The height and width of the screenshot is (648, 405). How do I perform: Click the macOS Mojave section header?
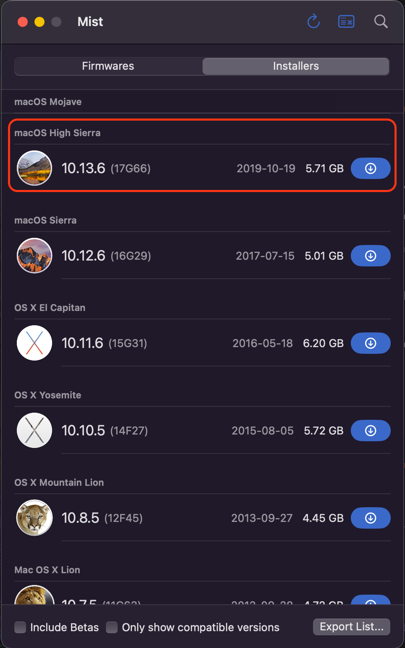click(x=48, y=102)
